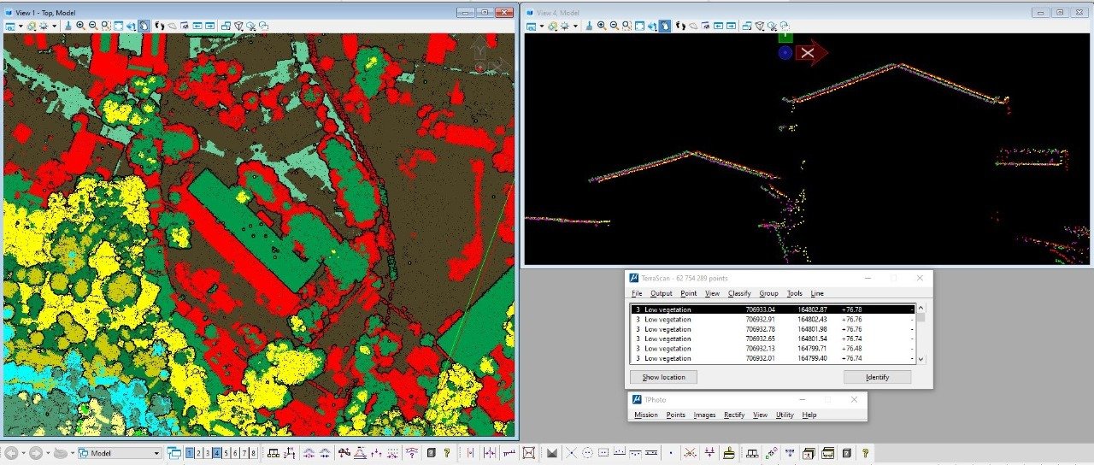
Task: Open the Classify menu in TerraScan
Action: (x=738, y=293)
